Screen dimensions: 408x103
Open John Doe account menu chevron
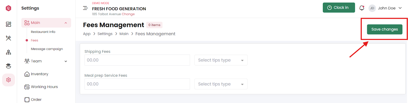point(400,8)
